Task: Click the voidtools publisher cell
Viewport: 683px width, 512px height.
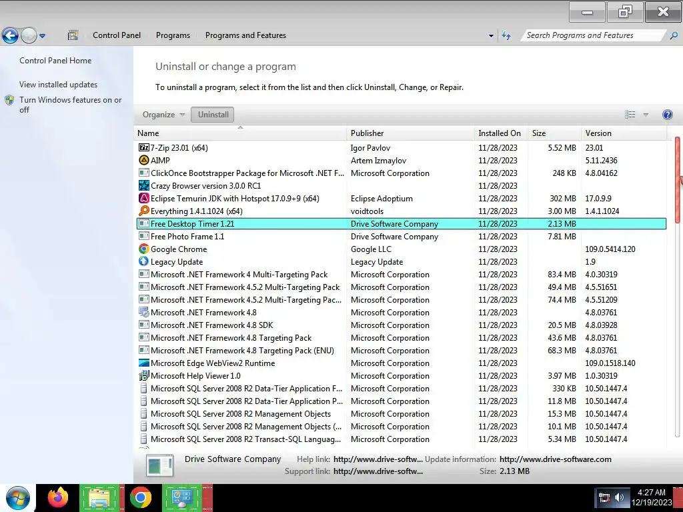Action: (367, 211)
